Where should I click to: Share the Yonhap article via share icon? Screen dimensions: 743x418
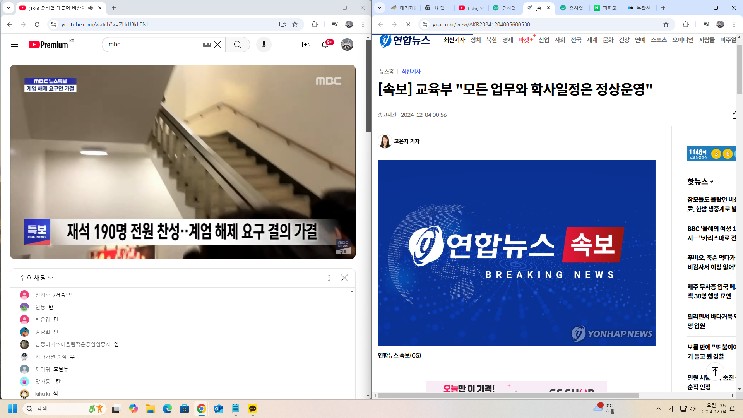(x=734, y=115)
